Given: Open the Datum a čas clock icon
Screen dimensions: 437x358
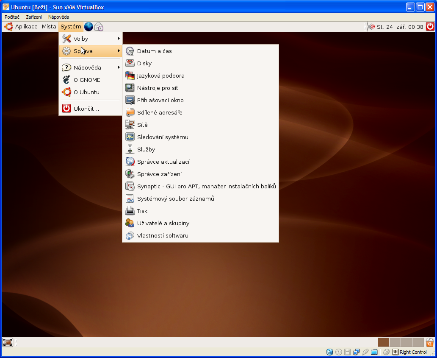Looking at the screenshot, I should click(x=130, y=51).
